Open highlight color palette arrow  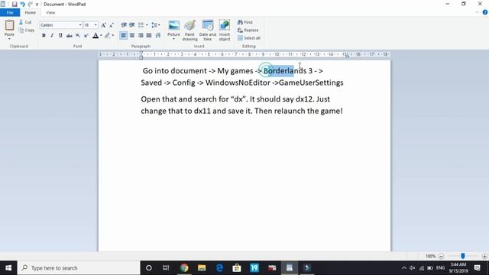tap(113, 35)
